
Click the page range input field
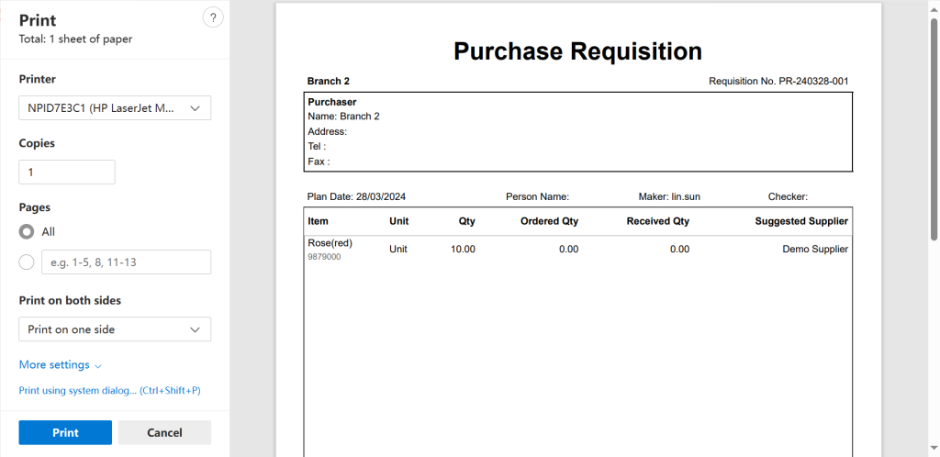126,262
